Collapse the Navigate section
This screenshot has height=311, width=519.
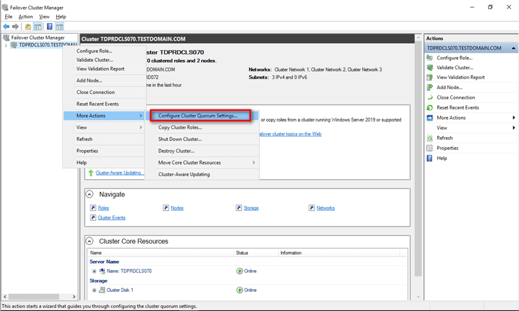[90, 195]
